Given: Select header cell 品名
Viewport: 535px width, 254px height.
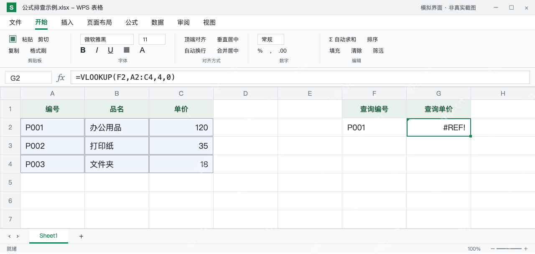Looking at the screenshot, I should (117, 109).
